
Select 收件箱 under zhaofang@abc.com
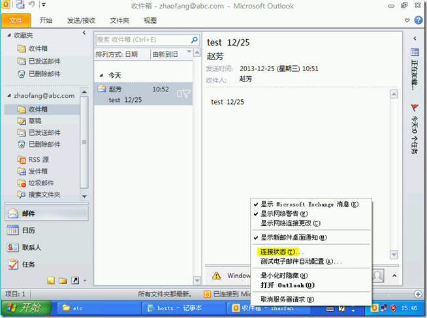pyautogui.click(x=42, y=109)
